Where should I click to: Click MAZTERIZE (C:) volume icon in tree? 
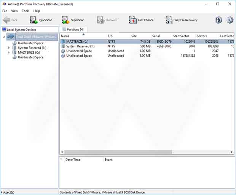point(14,53)
